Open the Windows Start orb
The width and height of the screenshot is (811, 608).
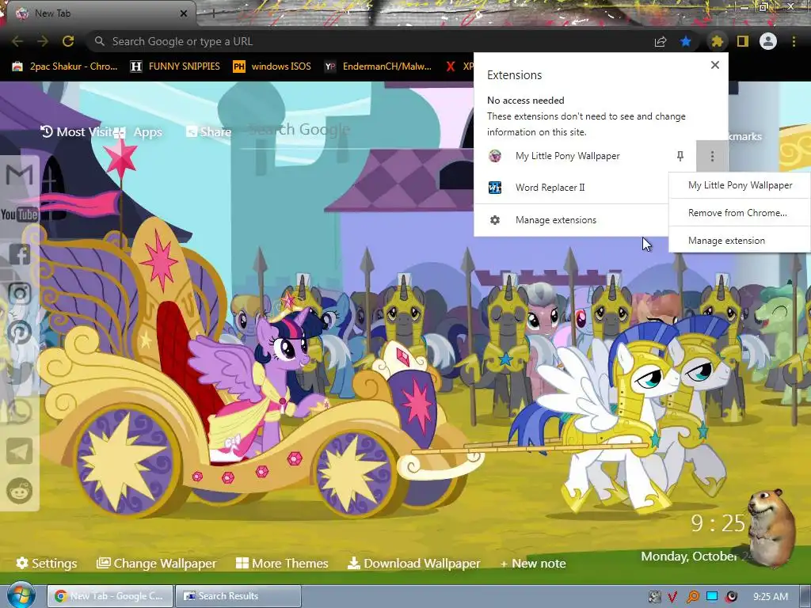point(21,595)
